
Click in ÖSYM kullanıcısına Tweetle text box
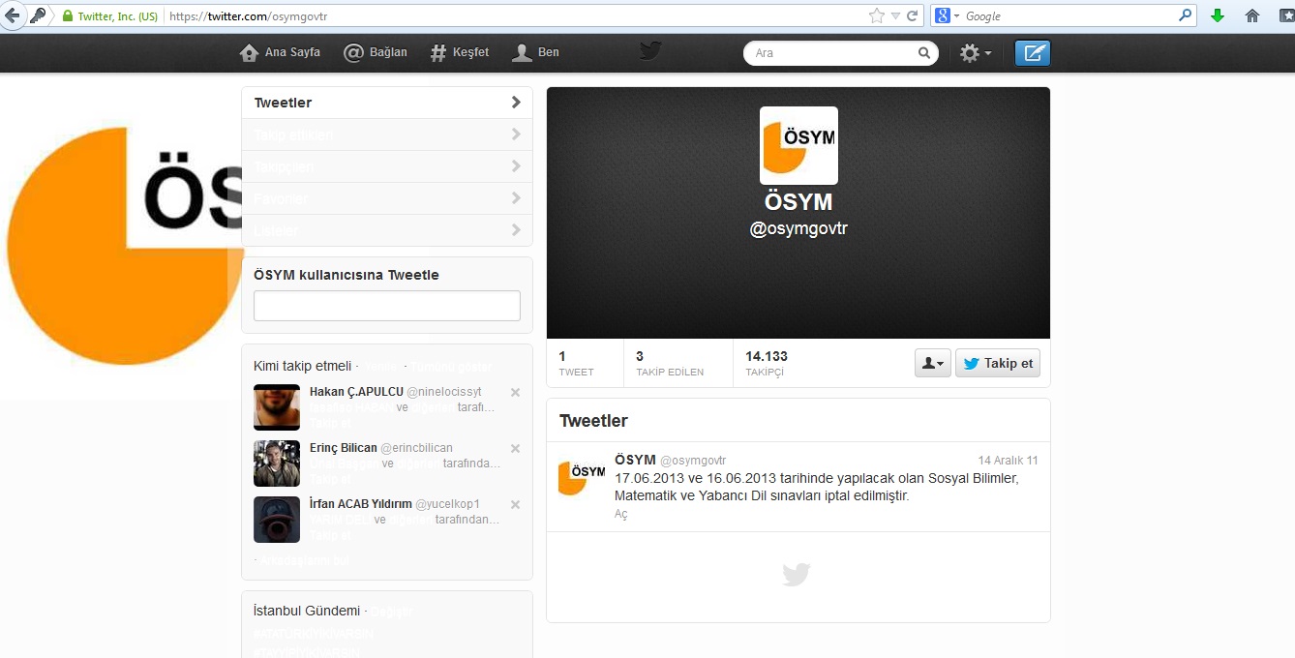[387, 306]
